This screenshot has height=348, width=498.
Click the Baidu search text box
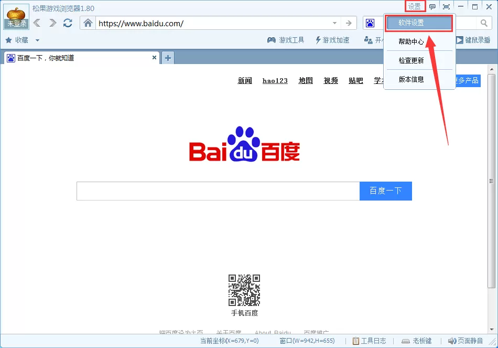click(x=218, y=191)
